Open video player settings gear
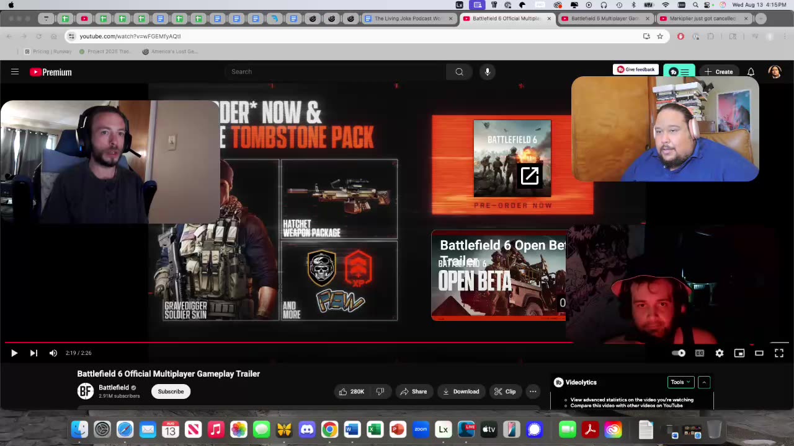The width and height of the screenshot is (794, 446). point(720,353)
